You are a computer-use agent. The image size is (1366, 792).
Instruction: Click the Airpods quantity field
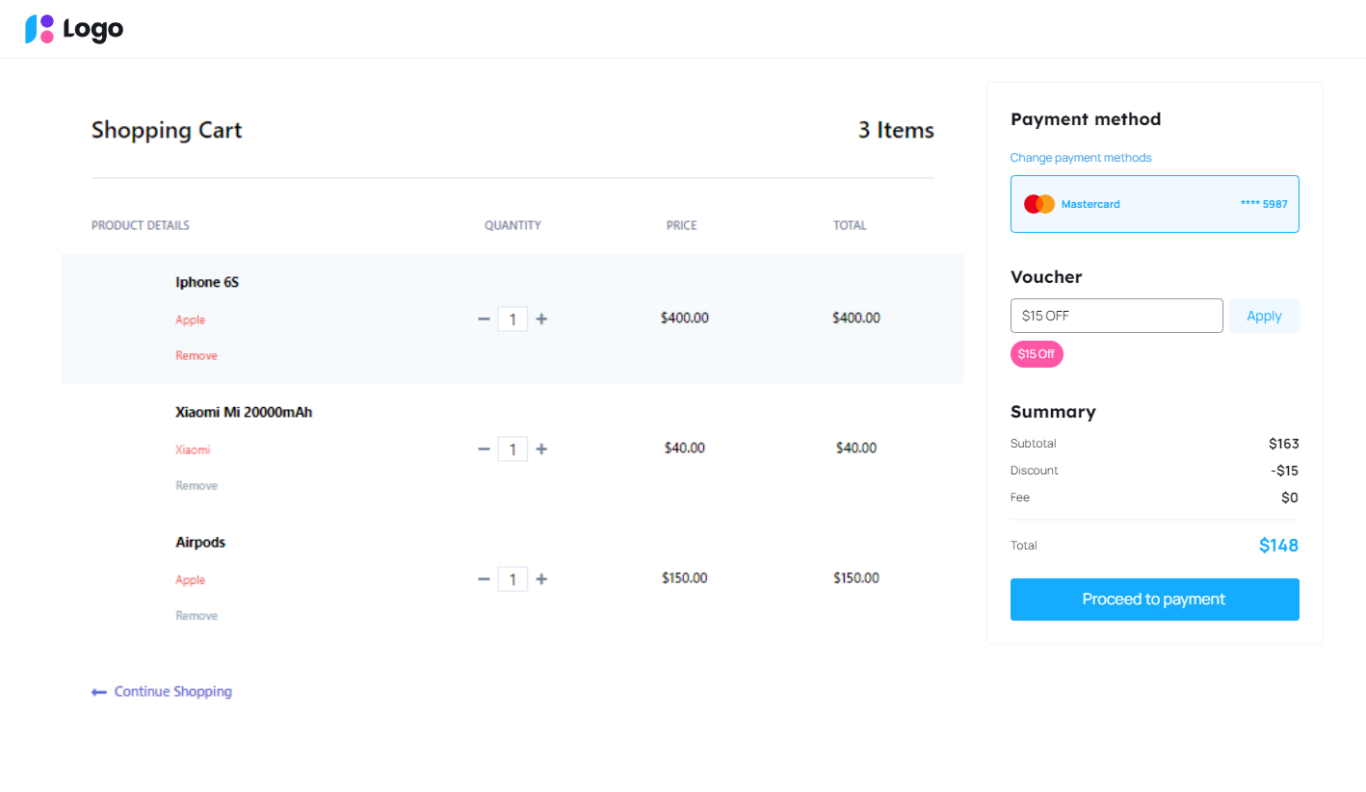[512, 578]
